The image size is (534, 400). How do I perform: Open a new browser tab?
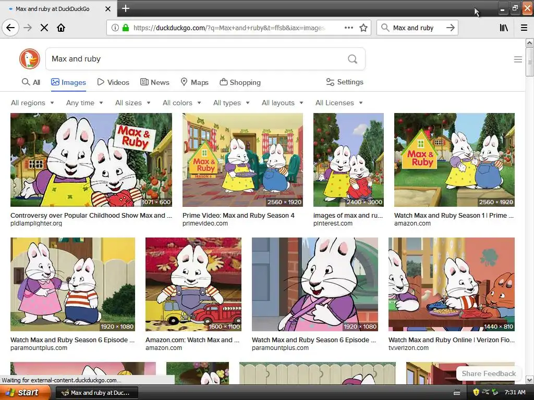click(x=125, y=8)
